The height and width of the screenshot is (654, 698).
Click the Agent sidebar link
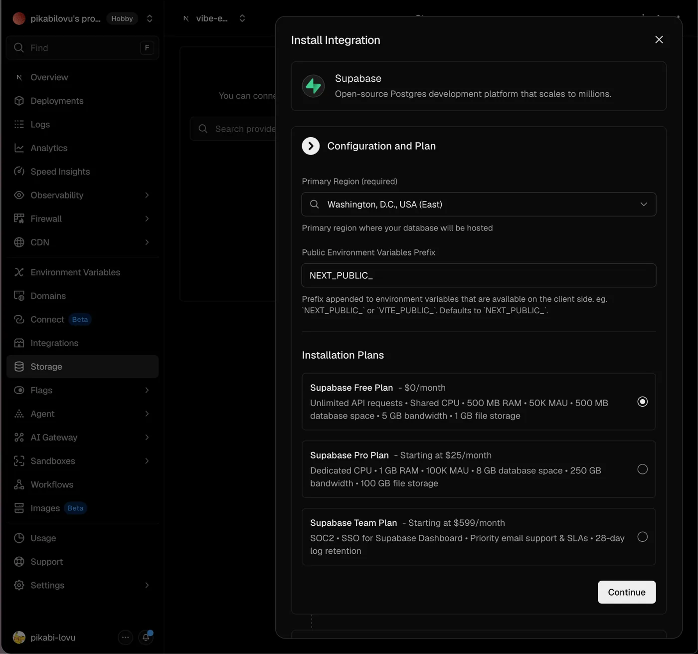(x=82, y=414)
